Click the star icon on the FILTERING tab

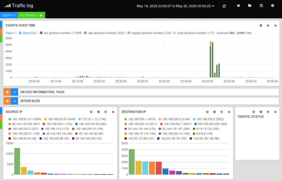click(41, 15)
